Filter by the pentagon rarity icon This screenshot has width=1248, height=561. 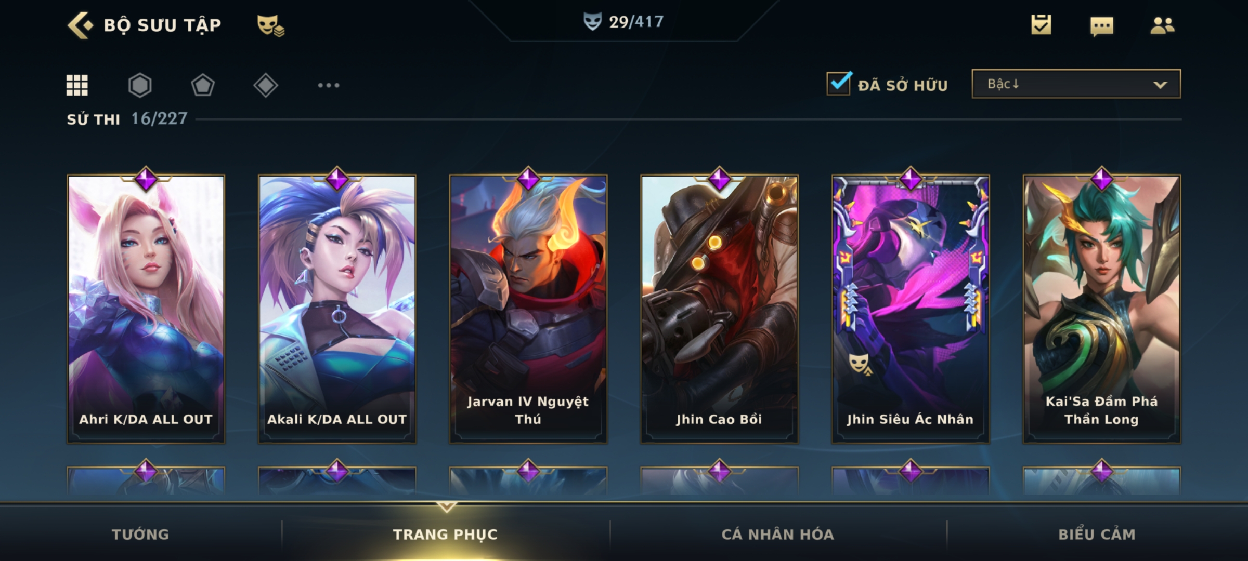(203, 85)
